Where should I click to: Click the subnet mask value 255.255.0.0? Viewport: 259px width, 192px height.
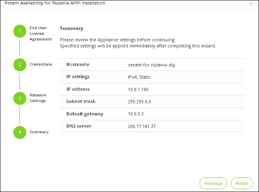pos(139,102)
